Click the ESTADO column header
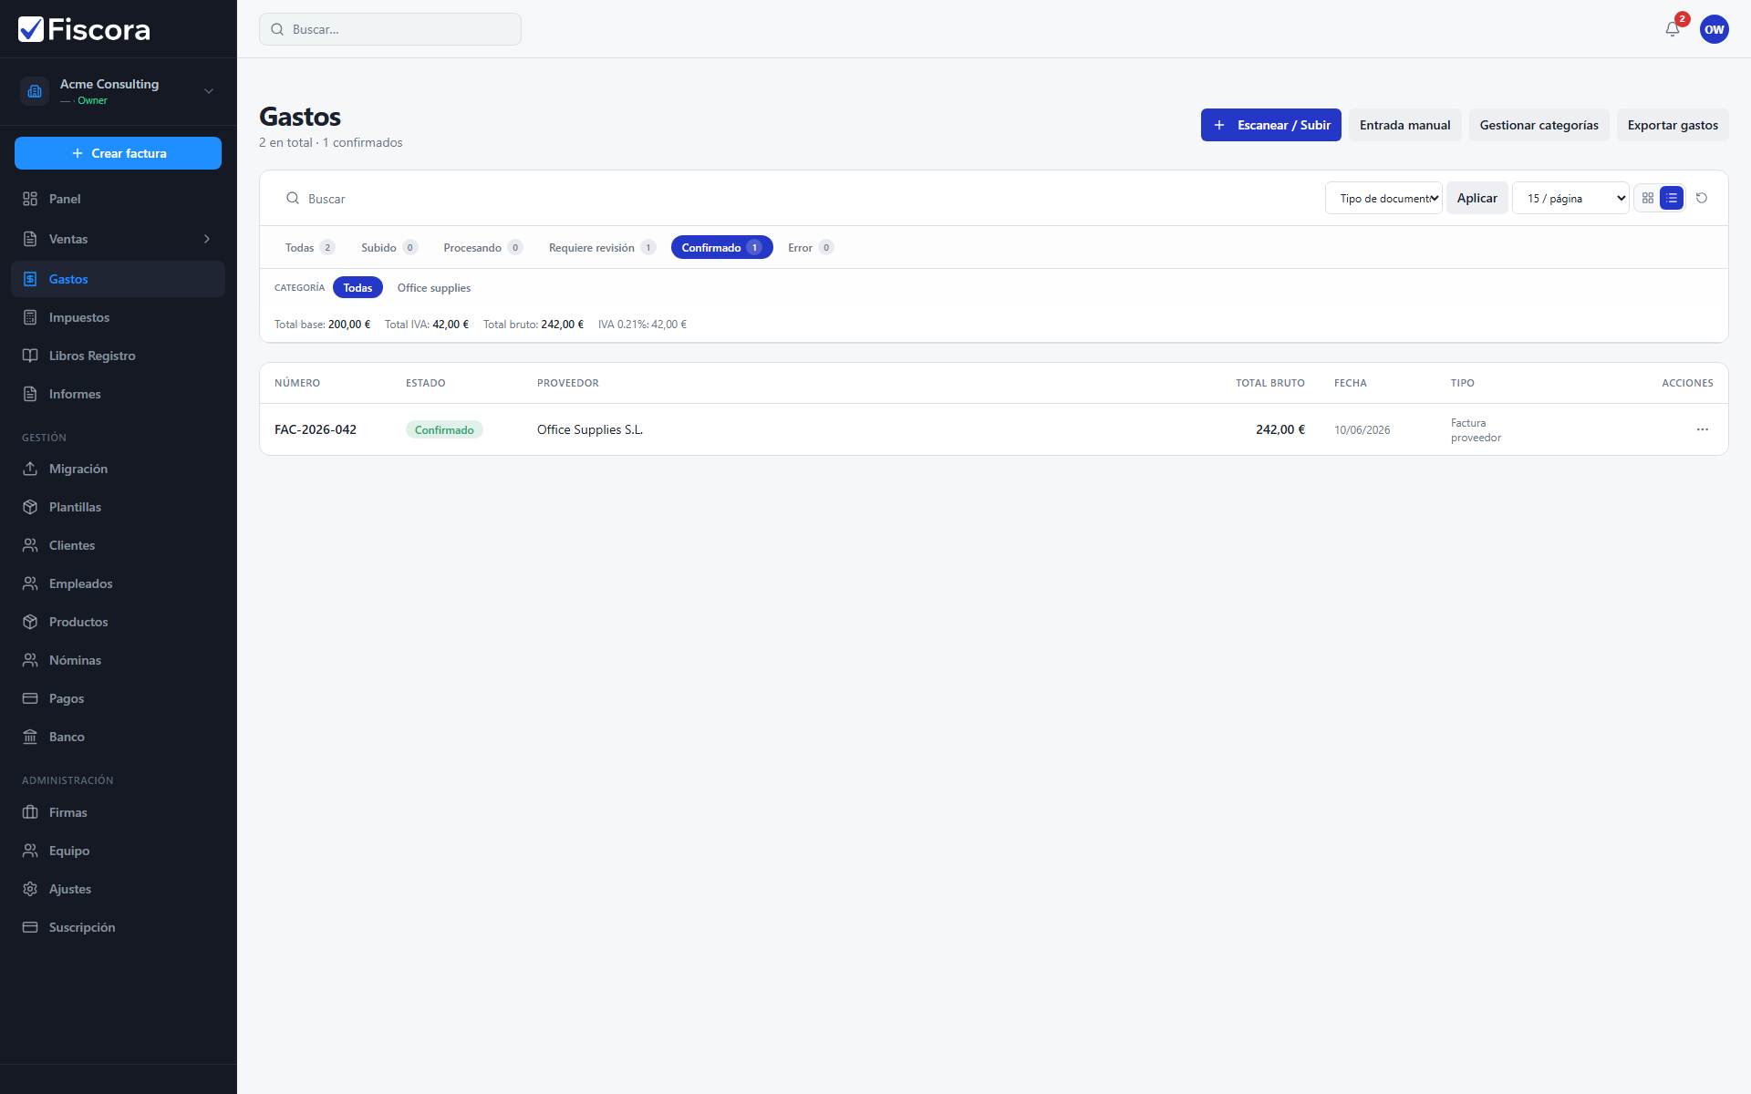1751x1094 pixels. pos(426,383)
